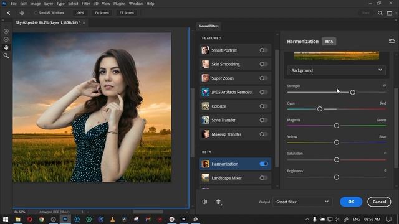Open the File menu
The height and width of the screenshot is (224, 399).
(x=14, y=4)
